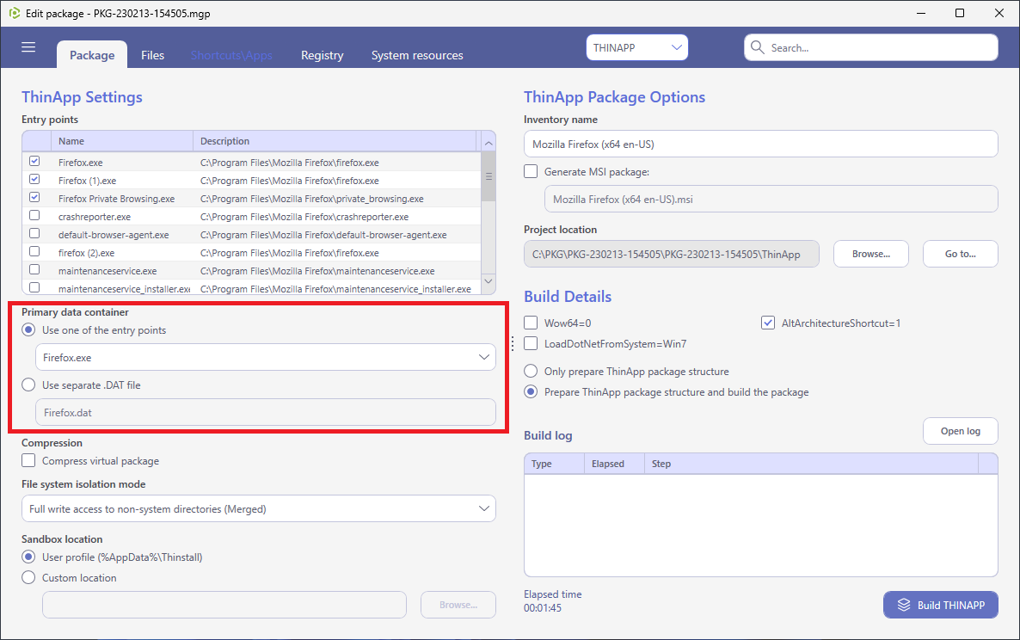The image size is (1020, 640).
Task: Click the MSI package file name field
Action: click(x=771, y=199)
